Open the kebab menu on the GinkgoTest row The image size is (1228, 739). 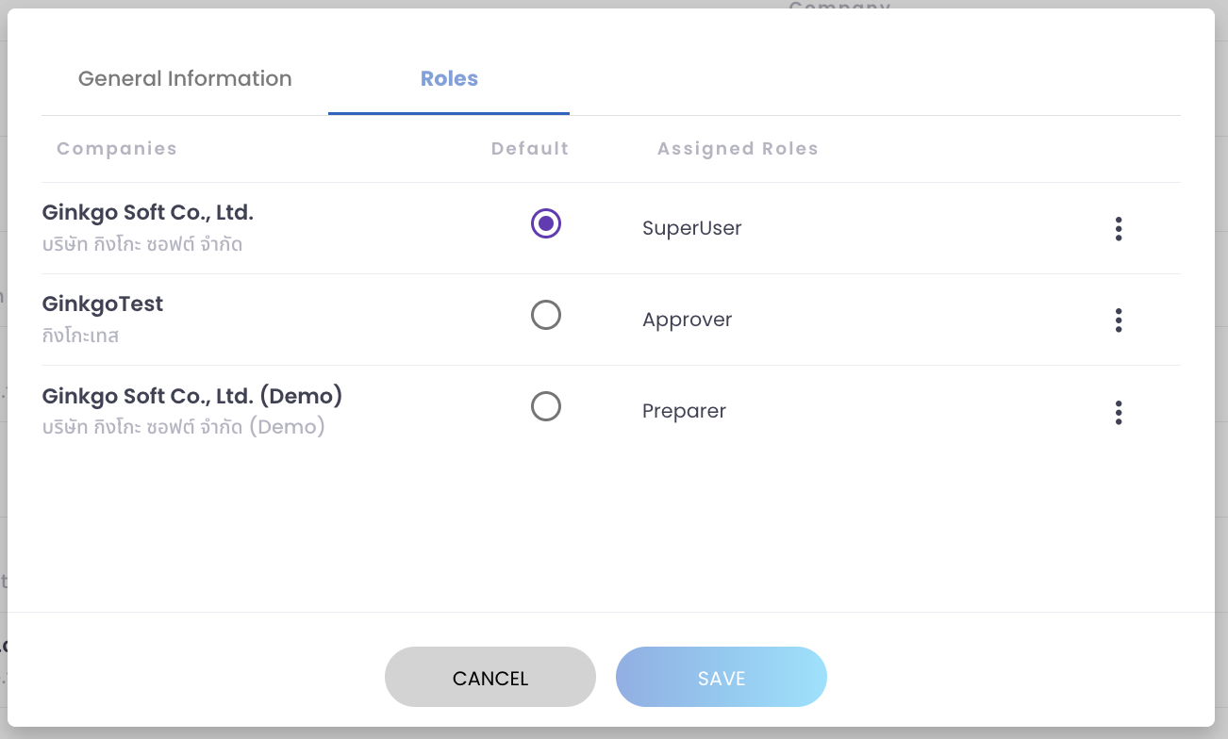1118,320
